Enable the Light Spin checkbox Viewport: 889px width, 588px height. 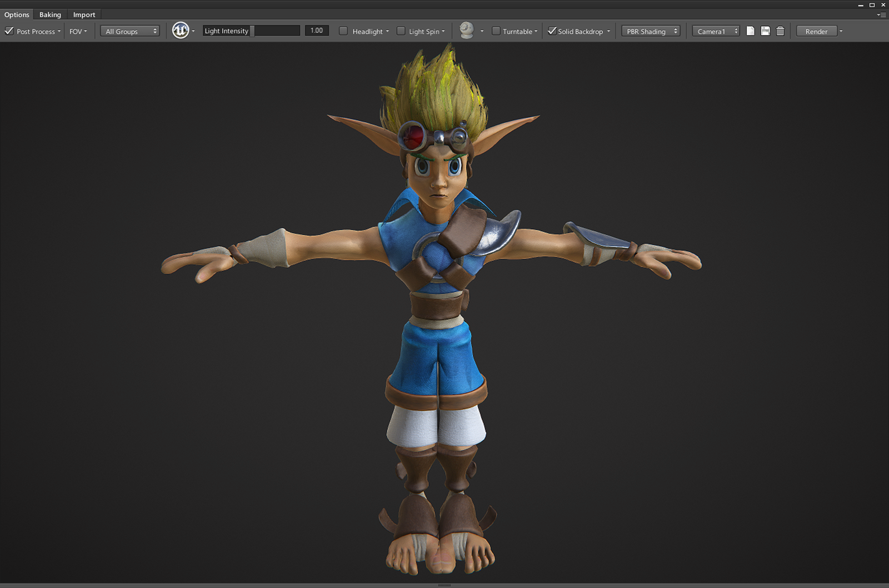(x=401, y=31)
